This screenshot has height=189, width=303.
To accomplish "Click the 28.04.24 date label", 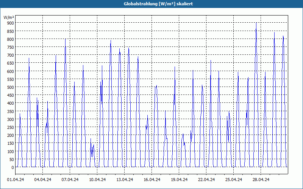I will pyautogui.click(x=261, y=180).
